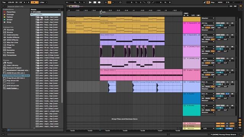Image resolution: width=244 pixels, height=137 pixels.
Task: Fold the blue 8 Audio track
Action: click(x=185, y=94)
